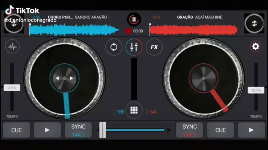Play the left deck track
Image resolution: width=268 pixels, height=150 pixels.
point(47,130)
